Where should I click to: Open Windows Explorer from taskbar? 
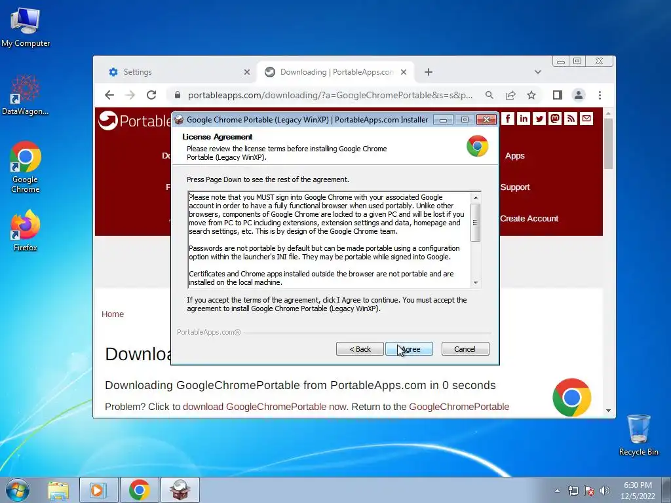click(x=58, y=490)
